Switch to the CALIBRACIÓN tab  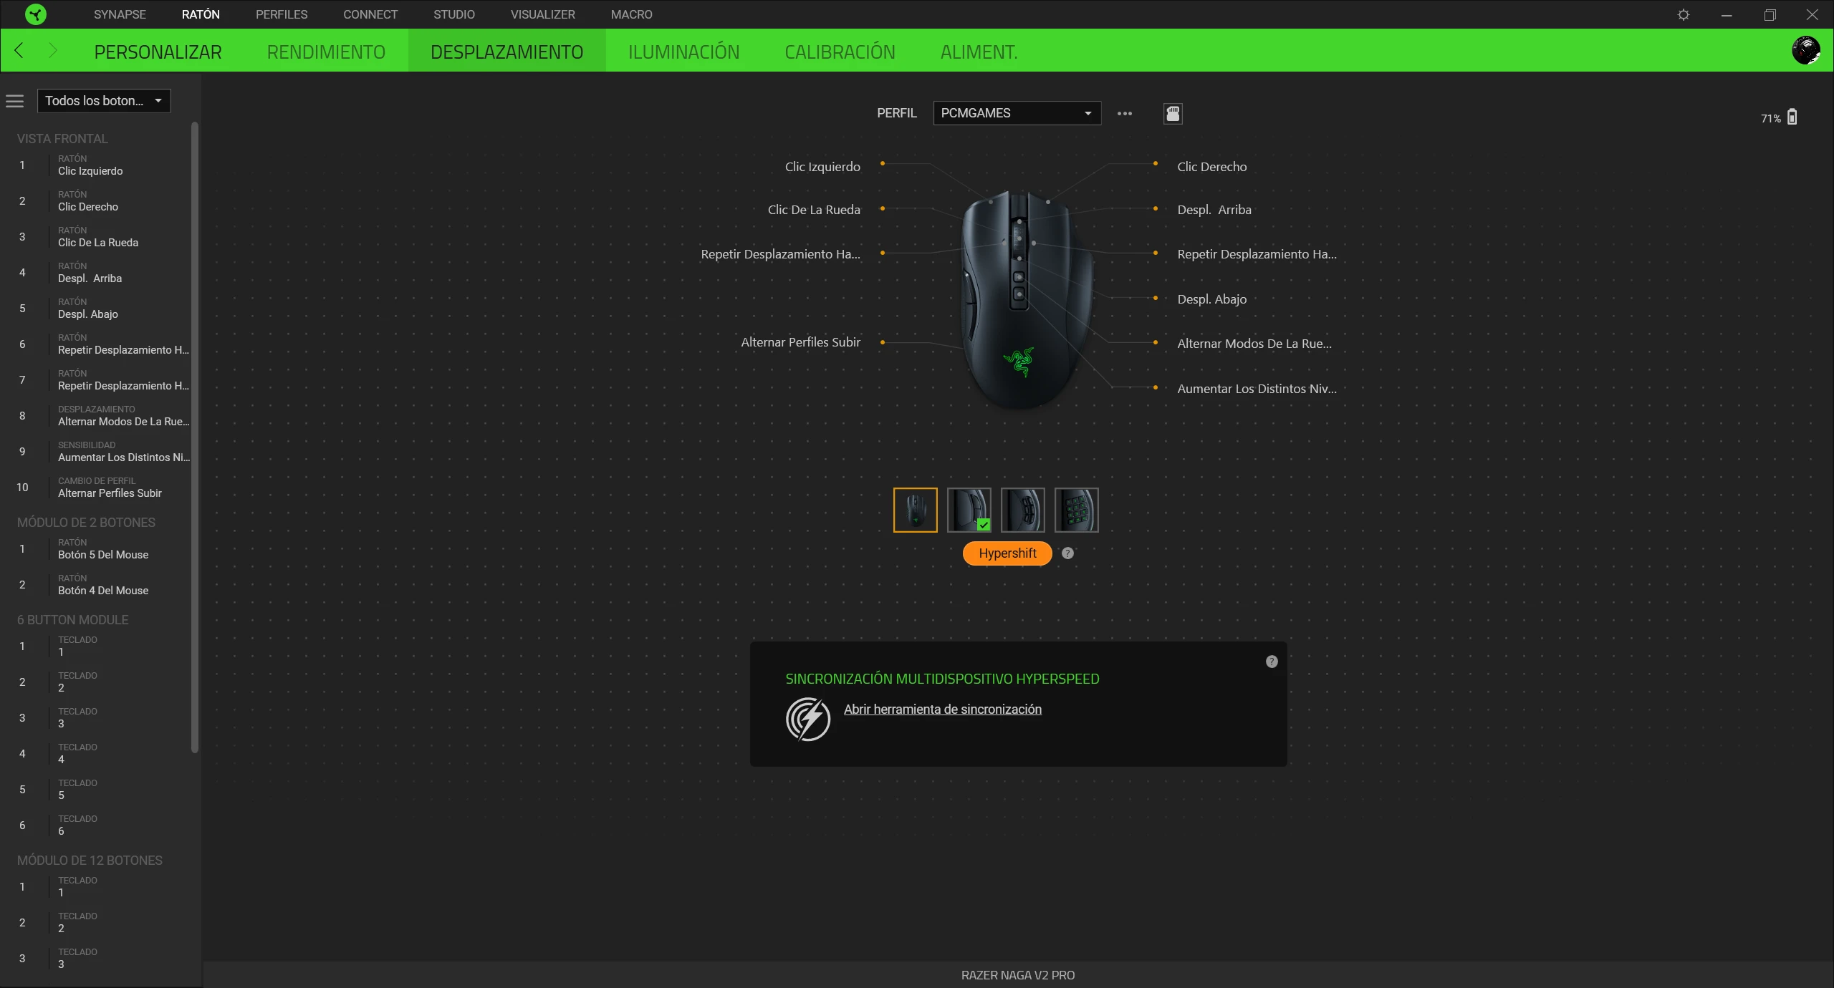pyautogui.click(x=840, y=52)
